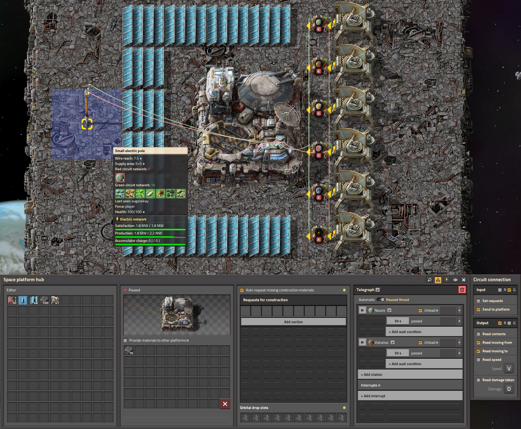Uncheck Auto request missing construction materials

242,290
